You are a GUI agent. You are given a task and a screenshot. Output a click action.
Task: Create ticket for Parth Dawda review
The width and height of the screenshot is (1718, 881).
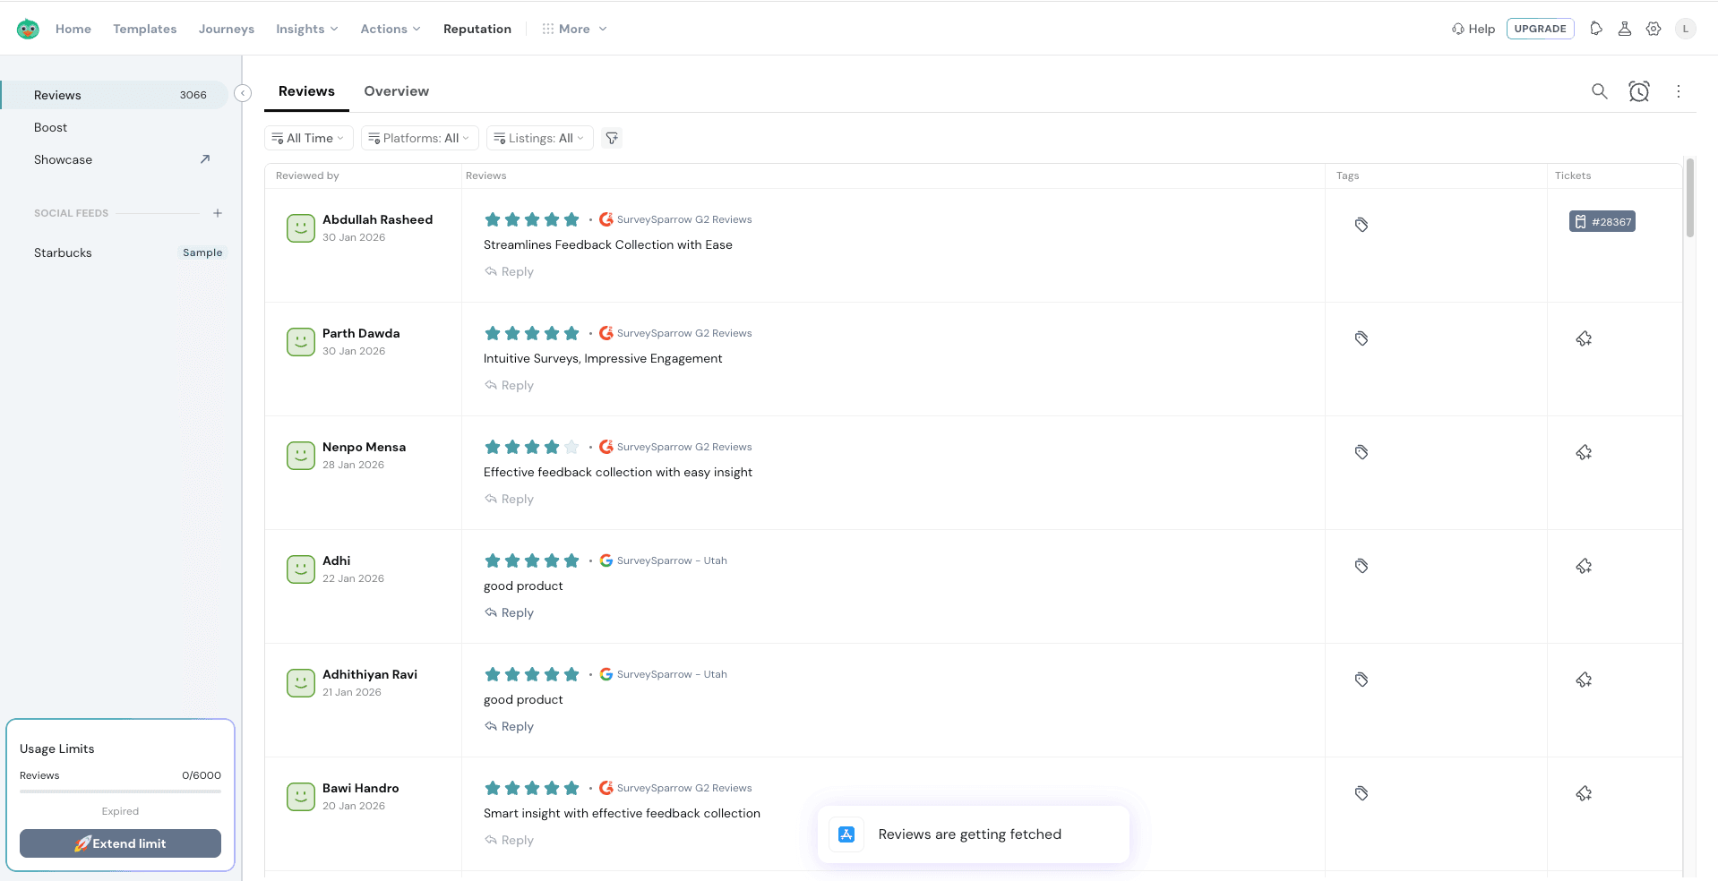pos(1584,338)
